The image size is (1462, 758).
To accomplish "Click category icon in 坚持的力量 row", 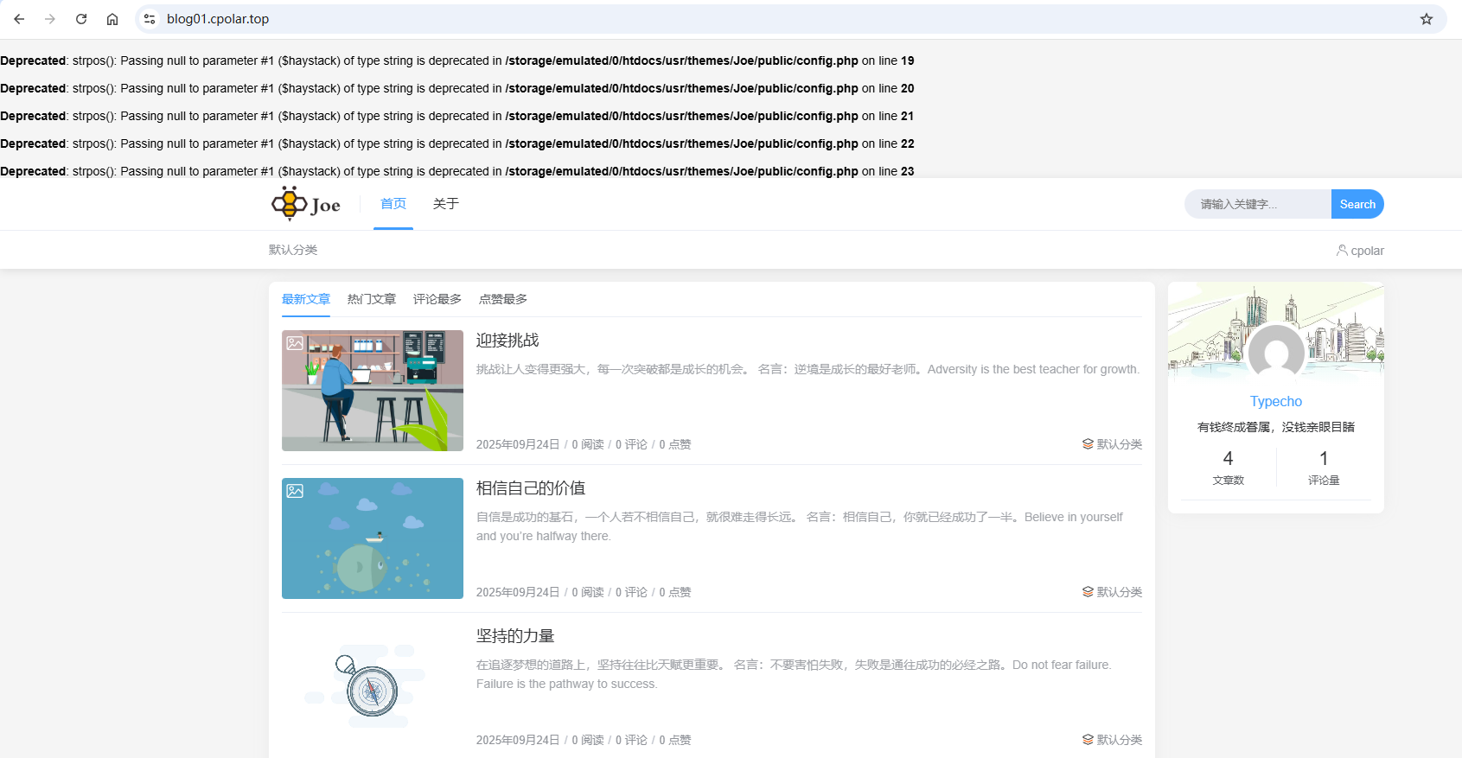I will (x=1088, y=739).
